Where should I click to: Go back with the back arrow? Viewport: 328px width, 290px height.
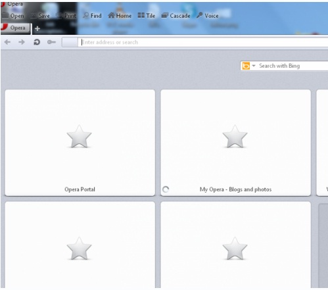pos(7,42)
